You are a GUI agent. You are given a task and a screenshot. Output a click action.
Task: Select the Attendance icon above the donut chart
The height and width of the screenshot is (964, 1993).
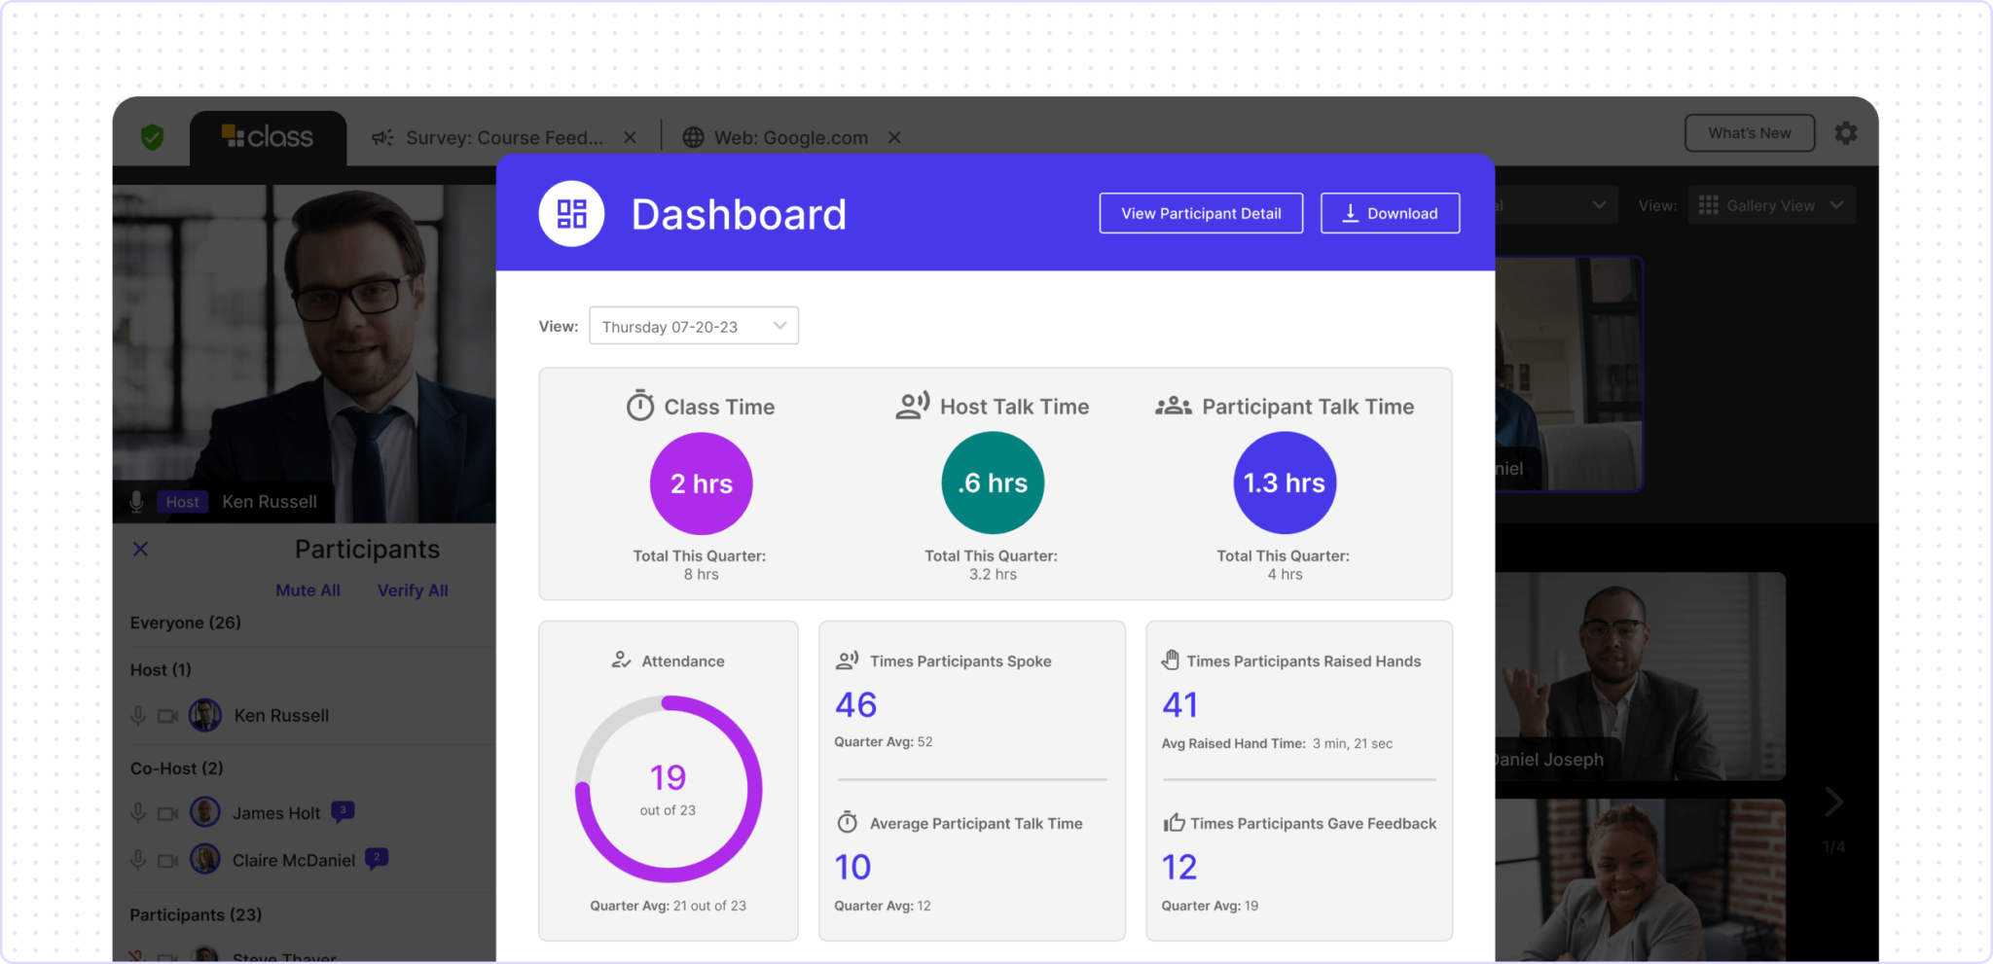tap(620, 660)
